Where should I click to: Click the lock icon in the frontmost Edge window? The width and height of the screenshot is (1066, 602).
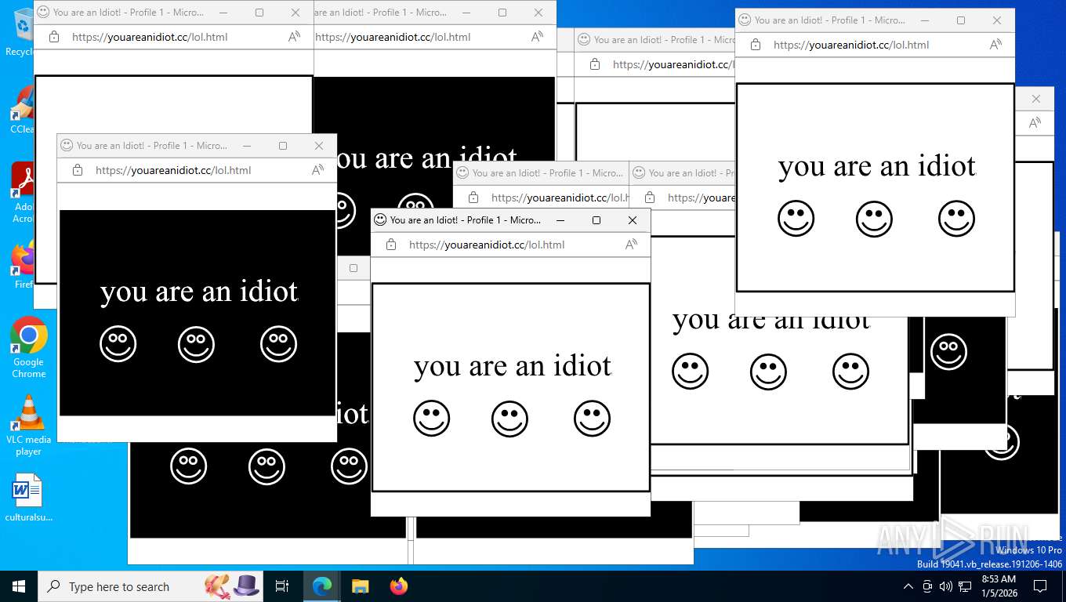click(x=391, y=245)
